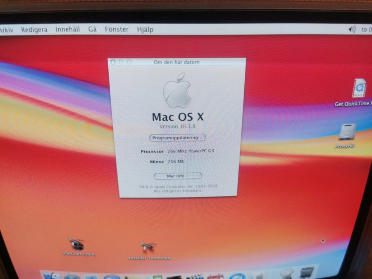
Task: Click the 256 MB memory value
Action: (176, 162)
